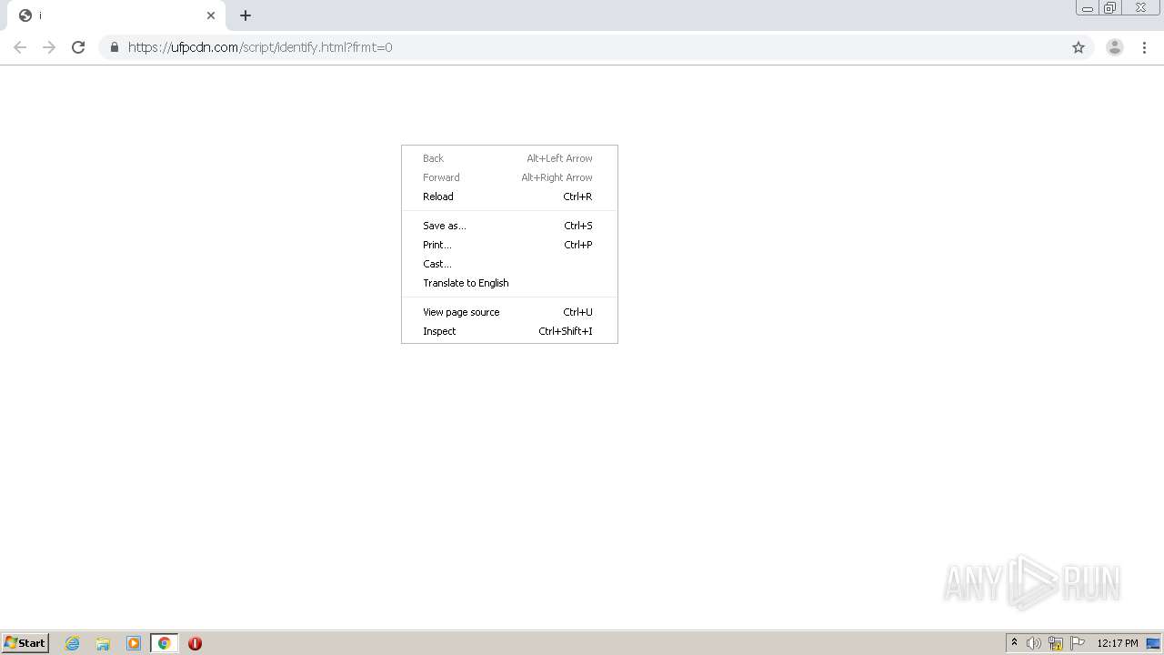This screenshot has height=655, width=1164.
Task: Open the Chrome three-dot menu
Action: tap(1145, 47)
